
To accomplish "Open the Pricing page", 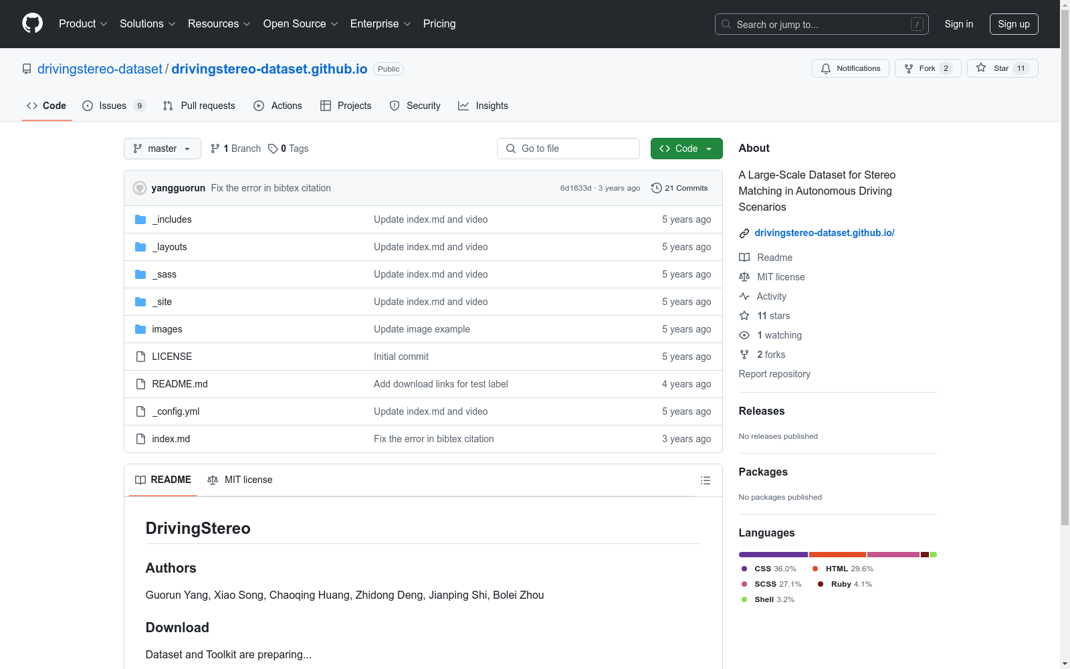I will coord(439,23).
